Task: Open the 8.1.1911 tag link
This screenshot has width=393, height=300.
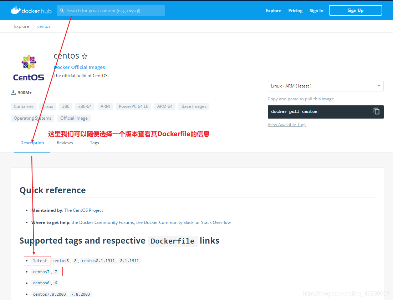Action: [129, 261]
